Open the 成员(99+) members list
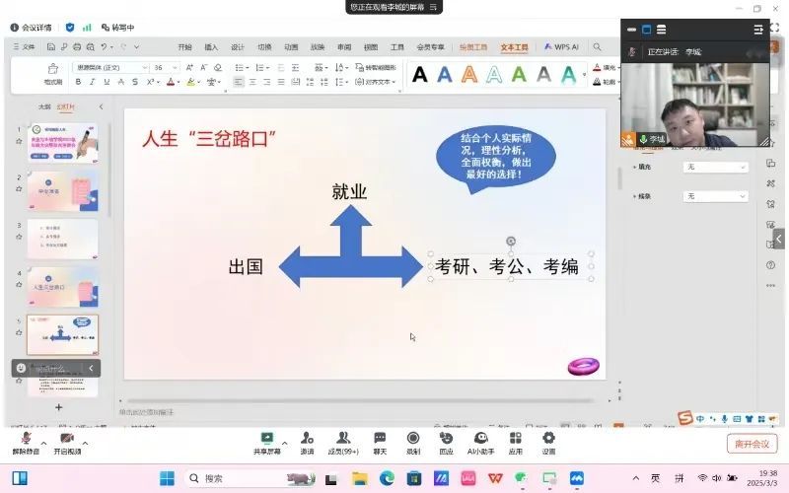The width and height of the screenshot is (789, 493). tap(342, 438)
